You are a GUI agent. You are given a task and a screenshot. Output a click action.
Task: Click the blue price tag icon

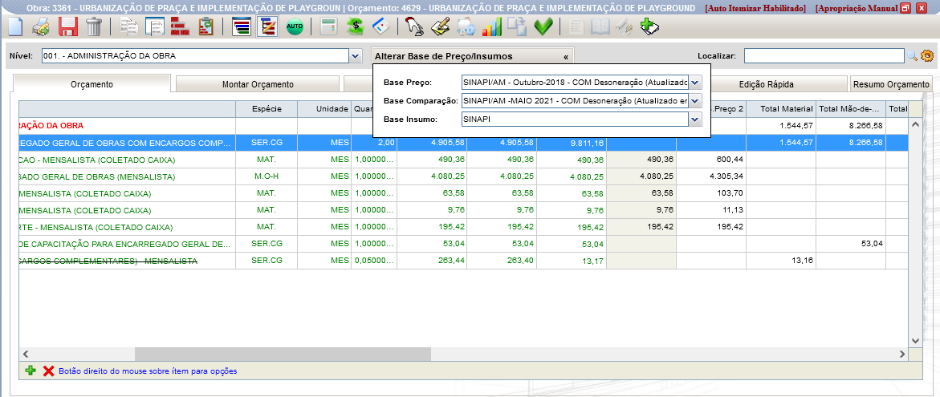point(381,27)
